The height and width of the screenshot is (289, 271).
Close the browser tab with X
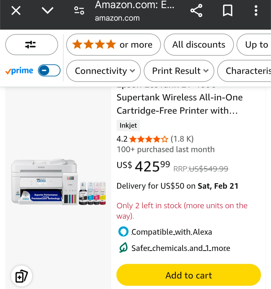(16, 11)
